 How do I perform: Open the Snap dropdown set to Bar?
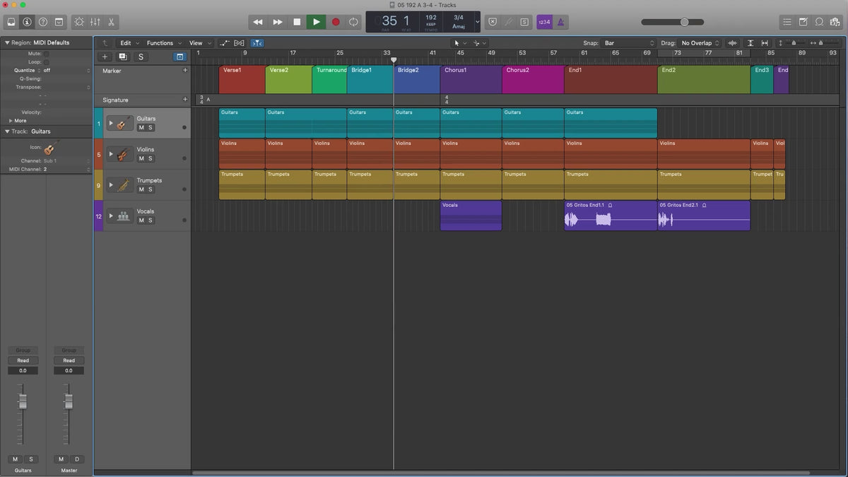pyautogui.click(x=628, y=43)
